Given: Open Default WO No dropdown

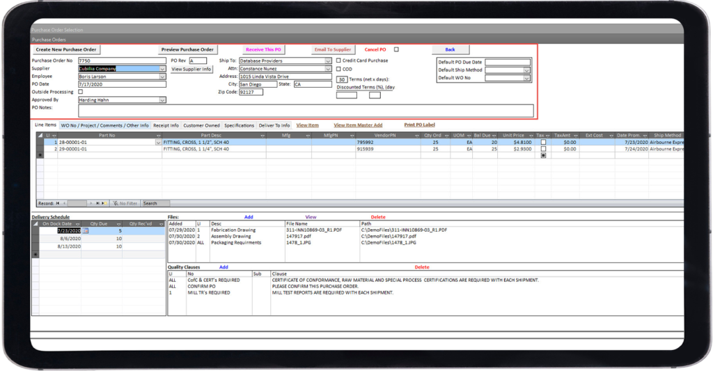Looking at the screenshot, I should click(x=526, y=78).
